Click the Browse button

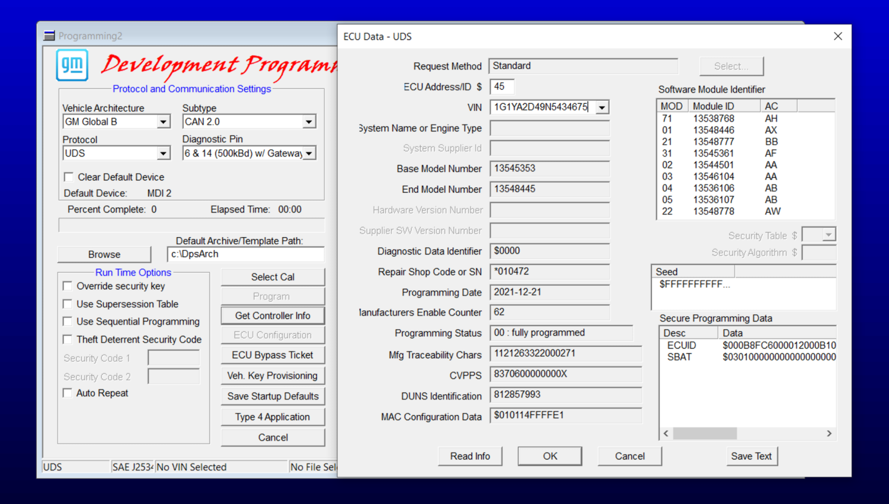coord(104,254)
